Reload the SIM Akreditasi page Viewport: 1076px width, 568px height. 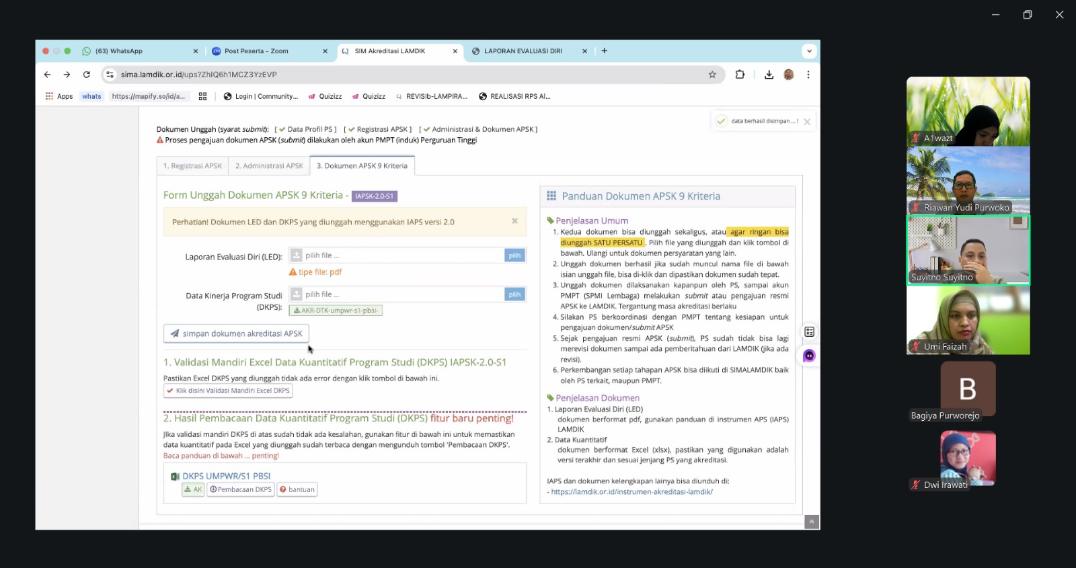(86, 75)
